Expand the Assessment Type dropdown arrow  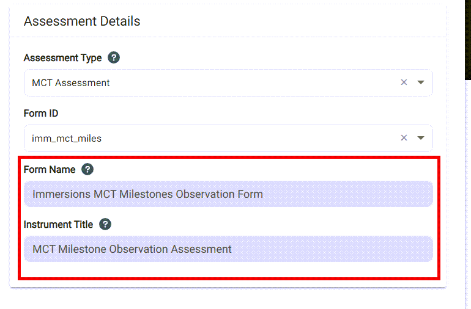coord(421,82)
